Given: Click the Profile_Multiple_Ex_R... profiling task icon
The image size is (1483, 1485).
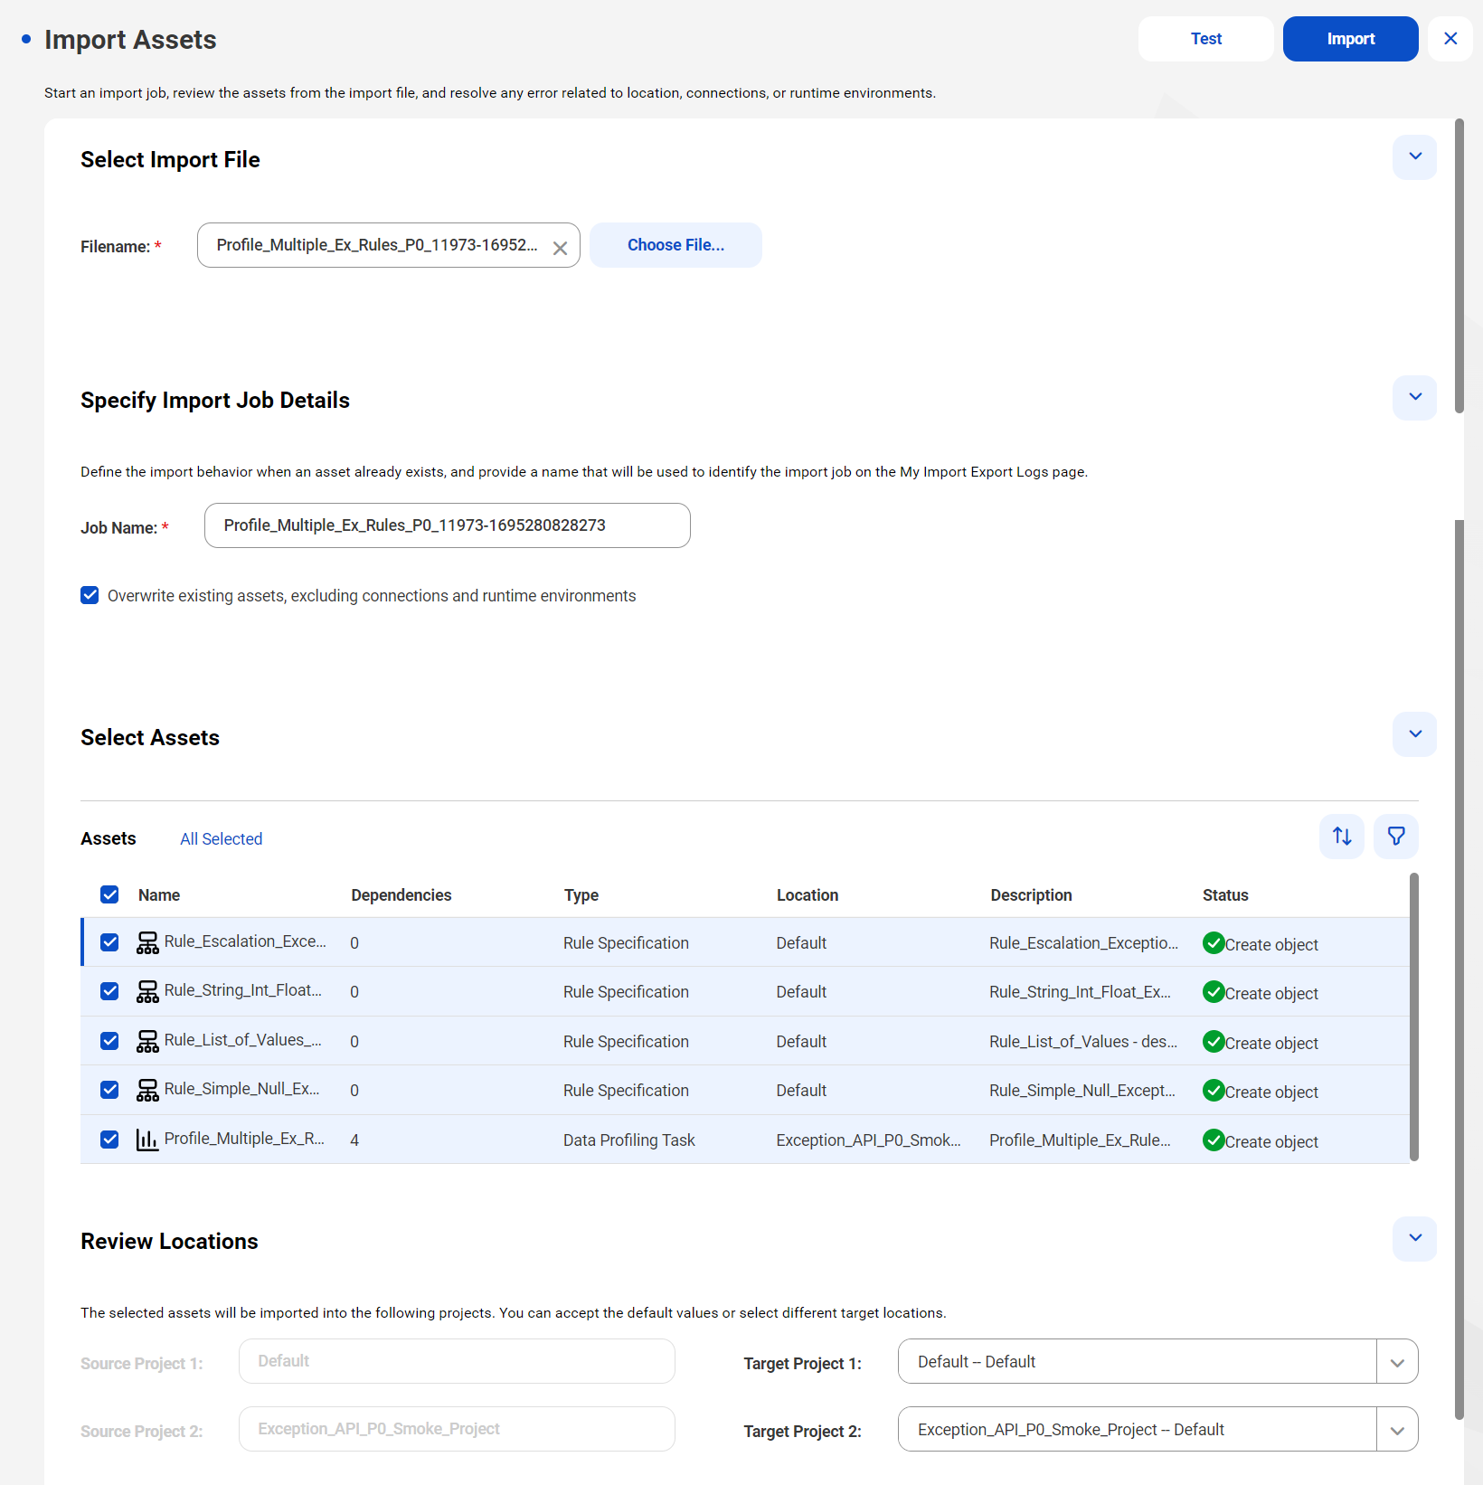Looking at the screenshot, I should point(147,1140).
